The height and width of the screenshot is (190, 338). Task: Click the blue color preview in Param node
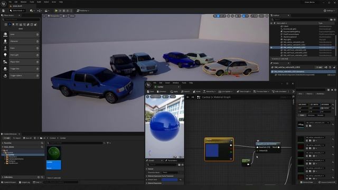(x=212, y=150)
